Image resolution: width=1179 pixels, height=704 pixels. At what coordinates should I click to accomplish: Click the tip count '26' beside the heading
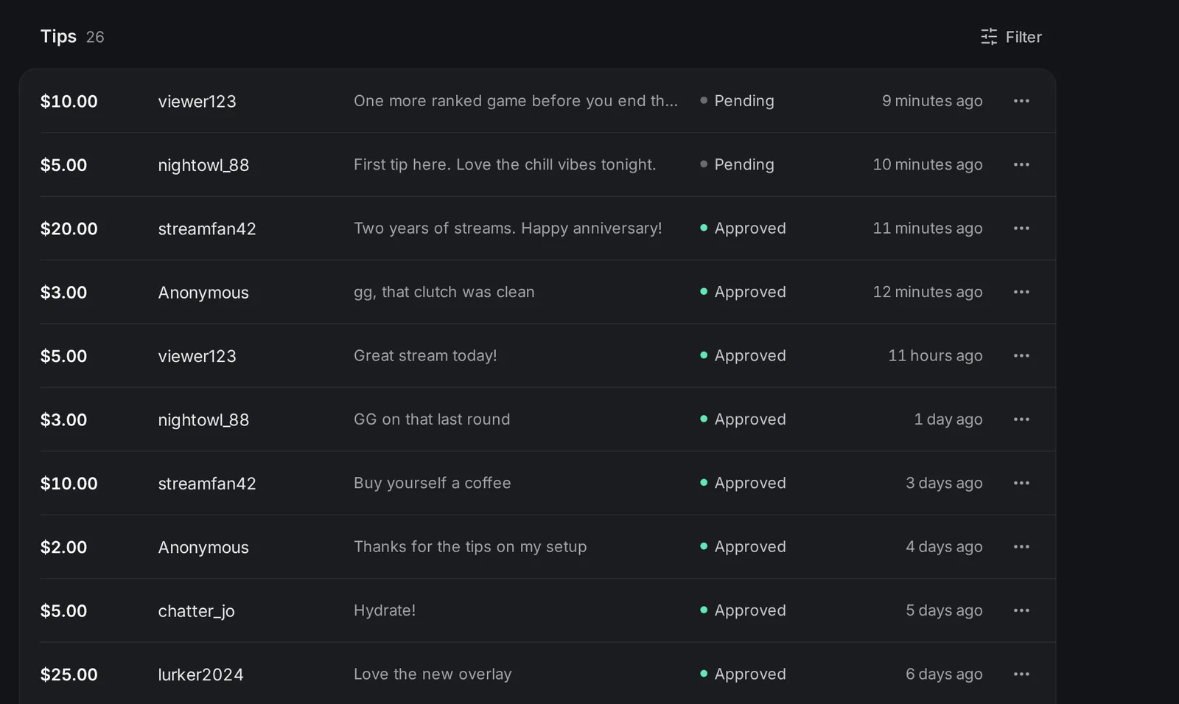[x=95, y=37]
